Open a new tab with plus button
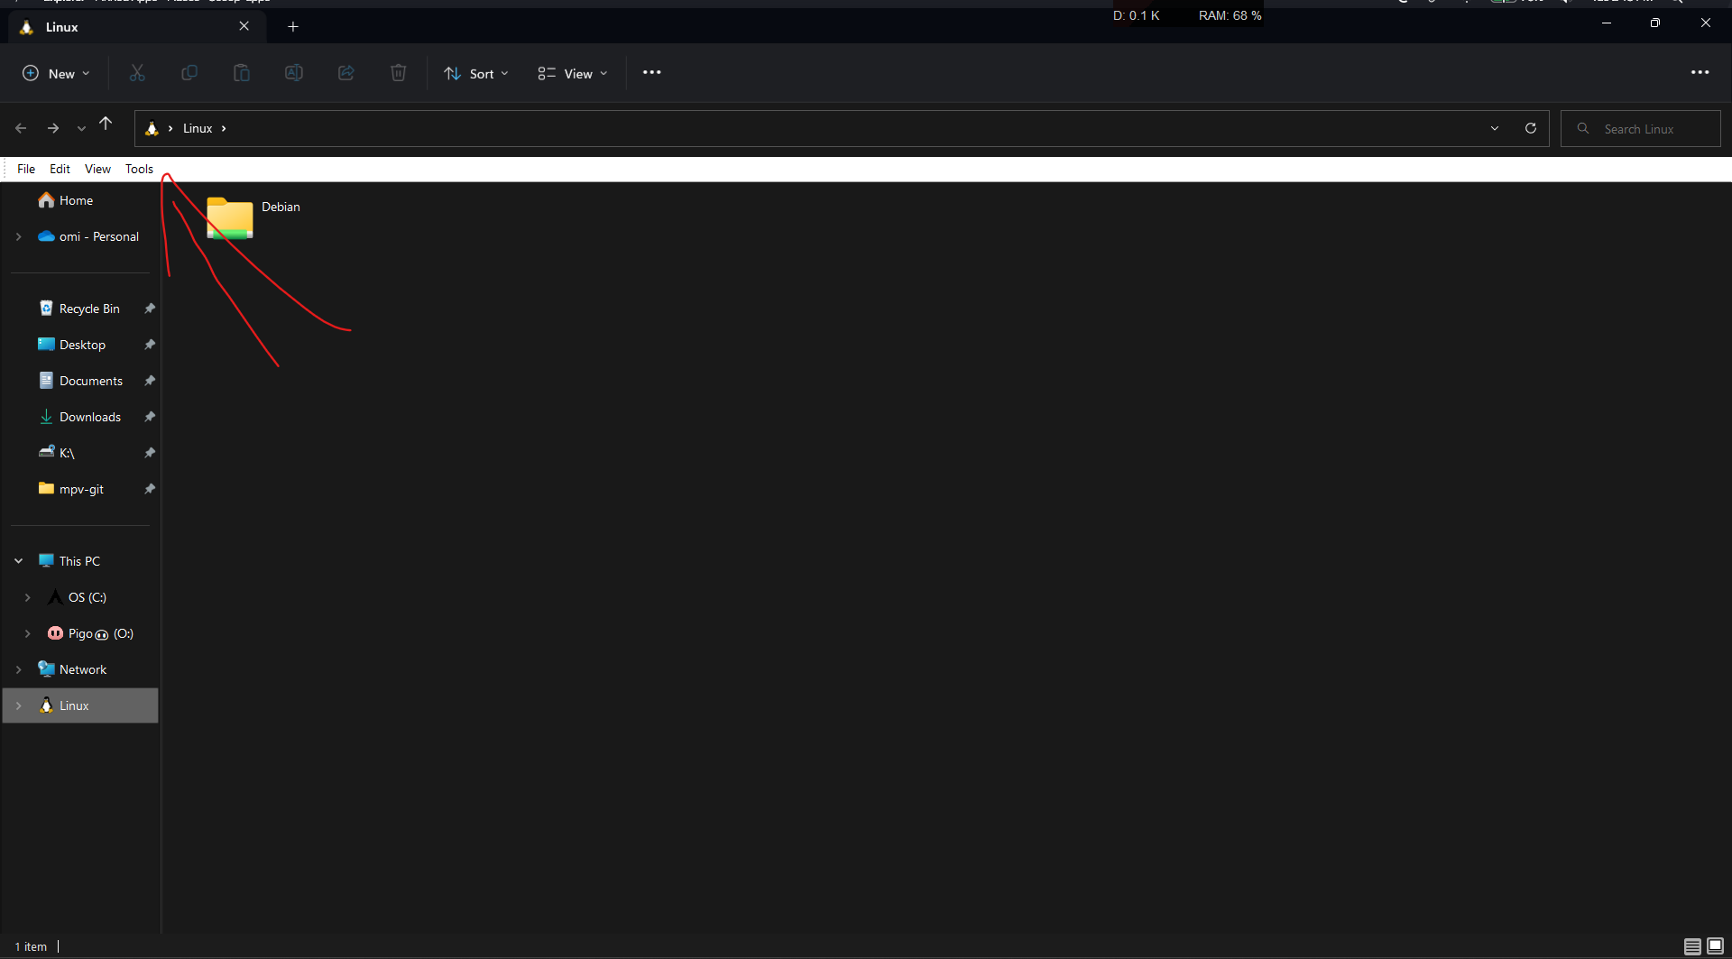The height and width of the screenshot is (959, 1732). [x=293, y=27]
